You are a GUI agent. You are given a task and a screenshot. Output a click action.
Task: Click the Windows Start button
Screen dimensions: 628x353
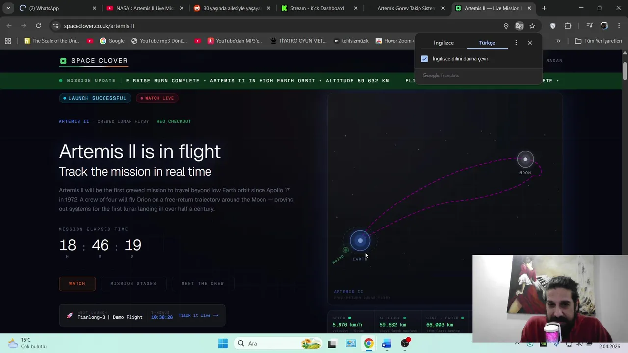[x=223, y=343]
